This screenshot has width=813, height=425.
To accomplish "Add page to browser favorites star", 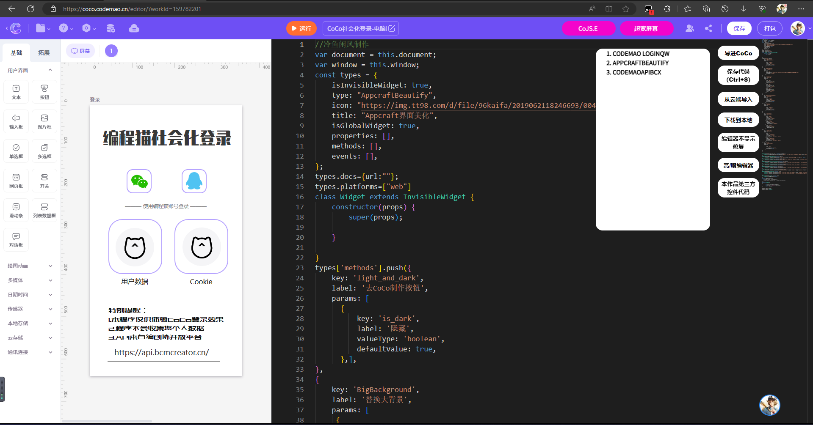I will (626, 9).
